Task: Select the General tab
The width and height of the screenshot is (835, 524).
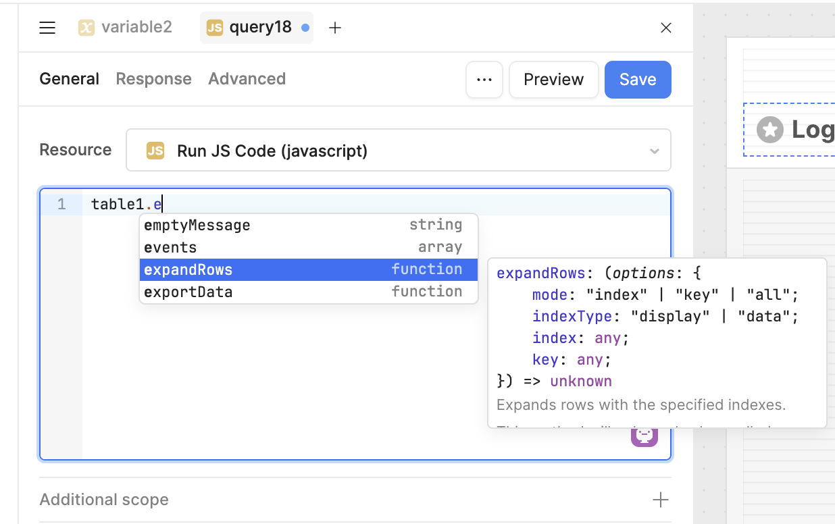Action: click(69, 79)
